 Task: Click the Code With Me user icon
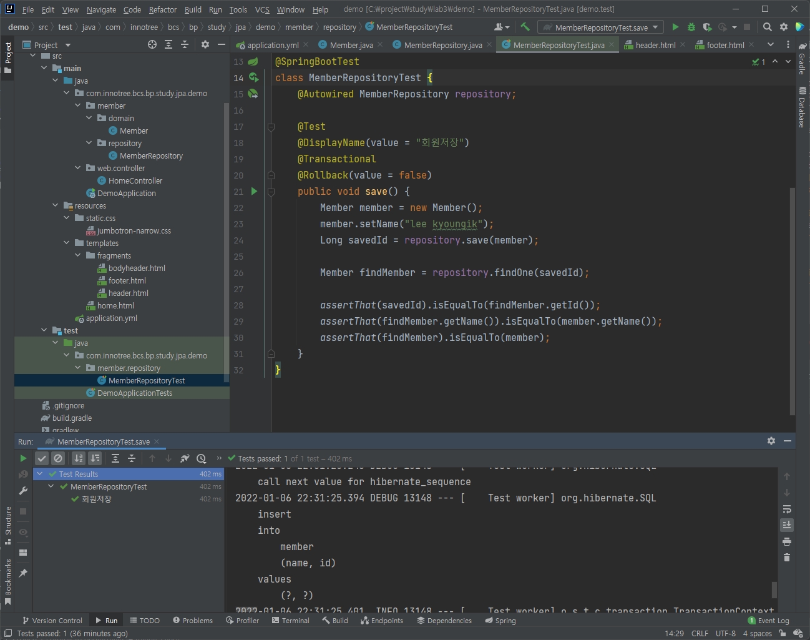coord(500,27)
